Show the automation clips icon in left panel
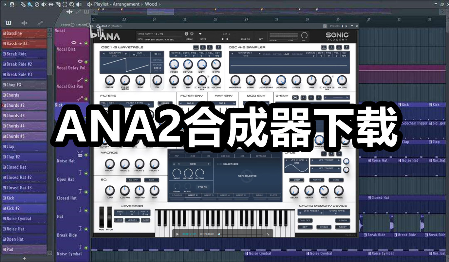The image size is (449, 262). pos(40,23)
